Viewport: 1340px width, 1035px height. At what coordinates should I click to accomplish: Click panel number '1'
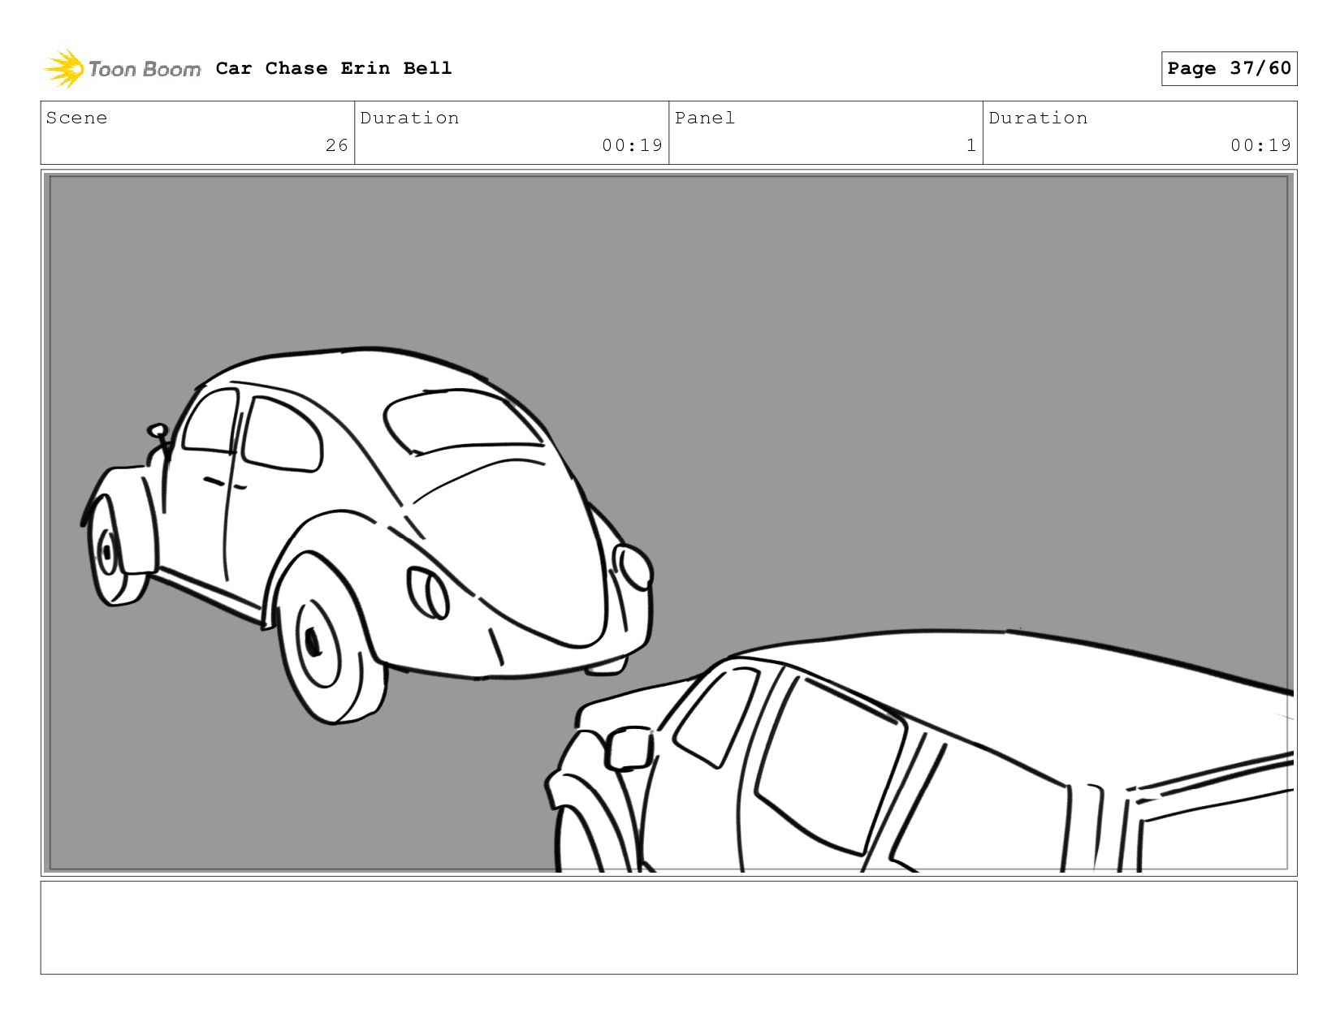[x=970, y=145]
